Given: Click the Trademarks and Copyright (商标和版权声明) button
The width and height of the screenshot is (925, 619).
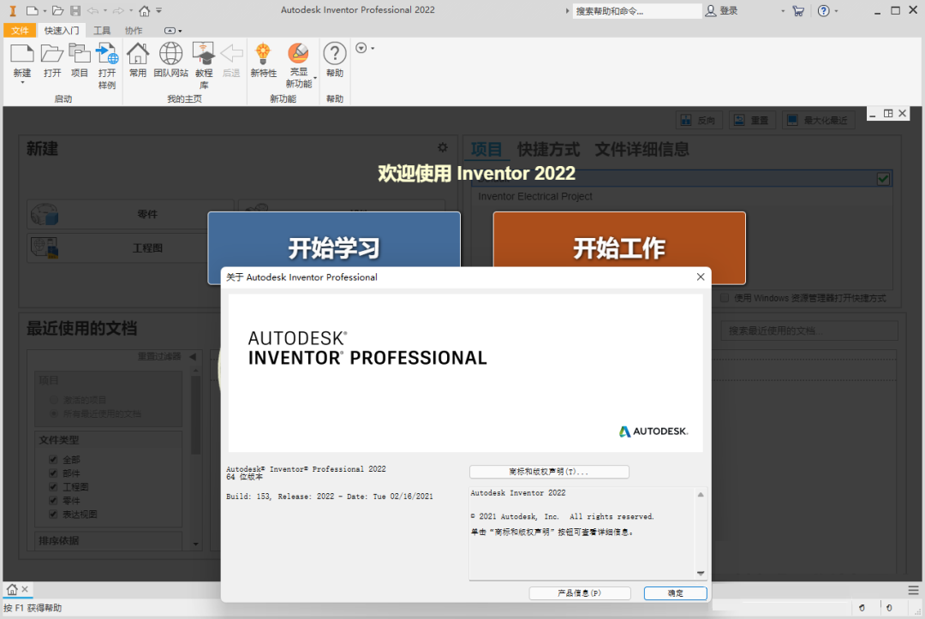Looking at the screenshot, I should coord(549,472).
